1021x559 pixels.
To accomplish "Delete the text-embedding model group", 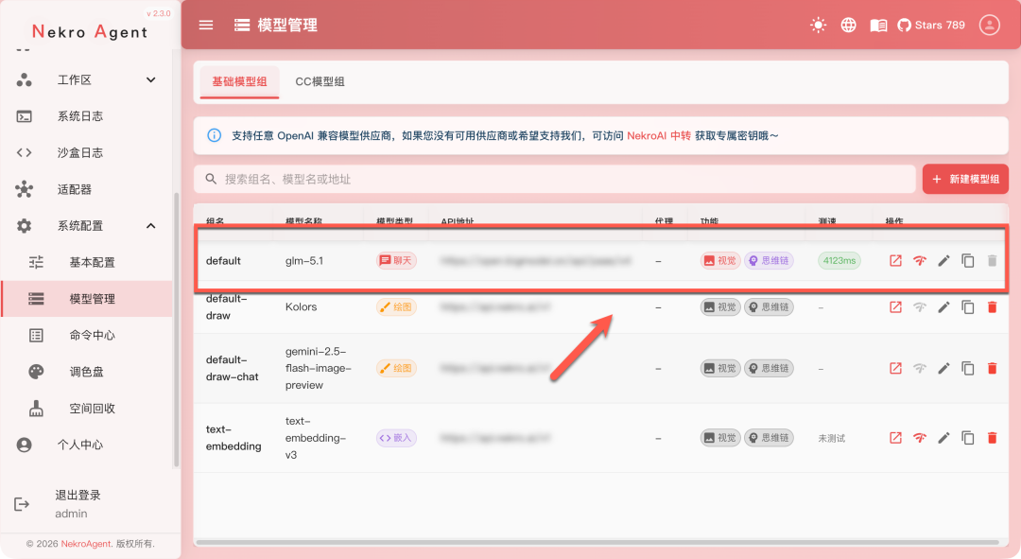I will (x=992, y=438).
